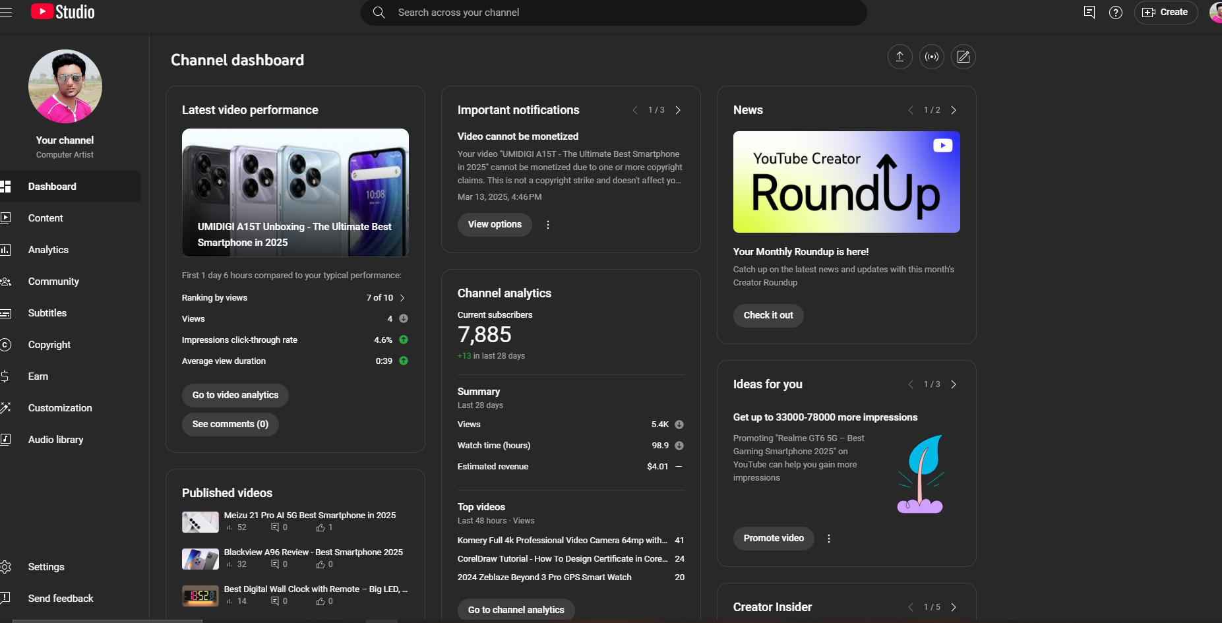
Task: Click Go to channel analytics button
Action: pos(516,610)
